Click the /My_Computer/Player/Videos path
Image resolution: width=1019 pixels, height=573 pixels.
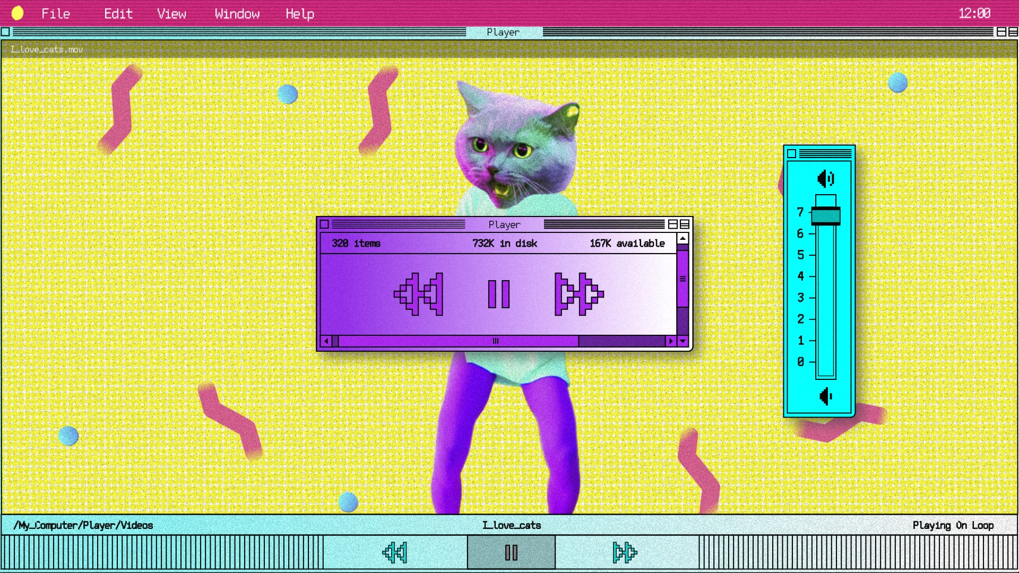[83, 525]
